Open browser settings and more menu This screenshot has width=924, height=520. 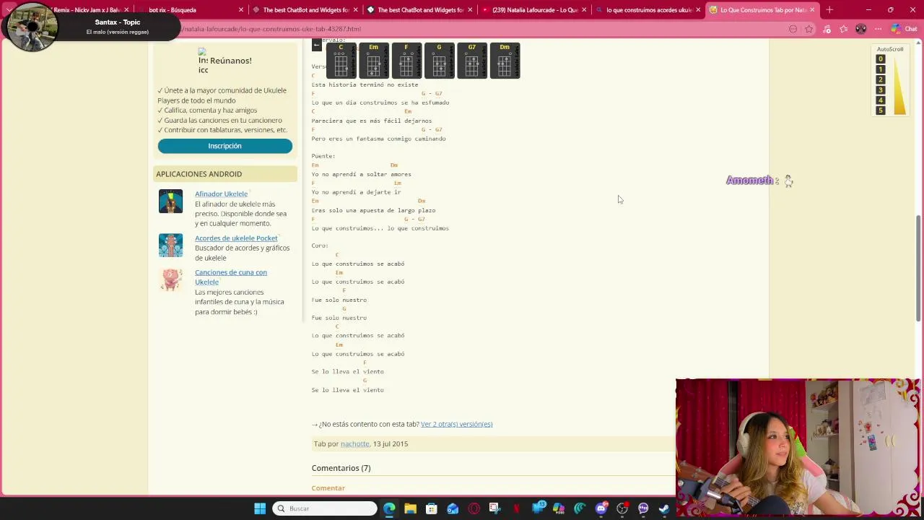tap(878, 29)
